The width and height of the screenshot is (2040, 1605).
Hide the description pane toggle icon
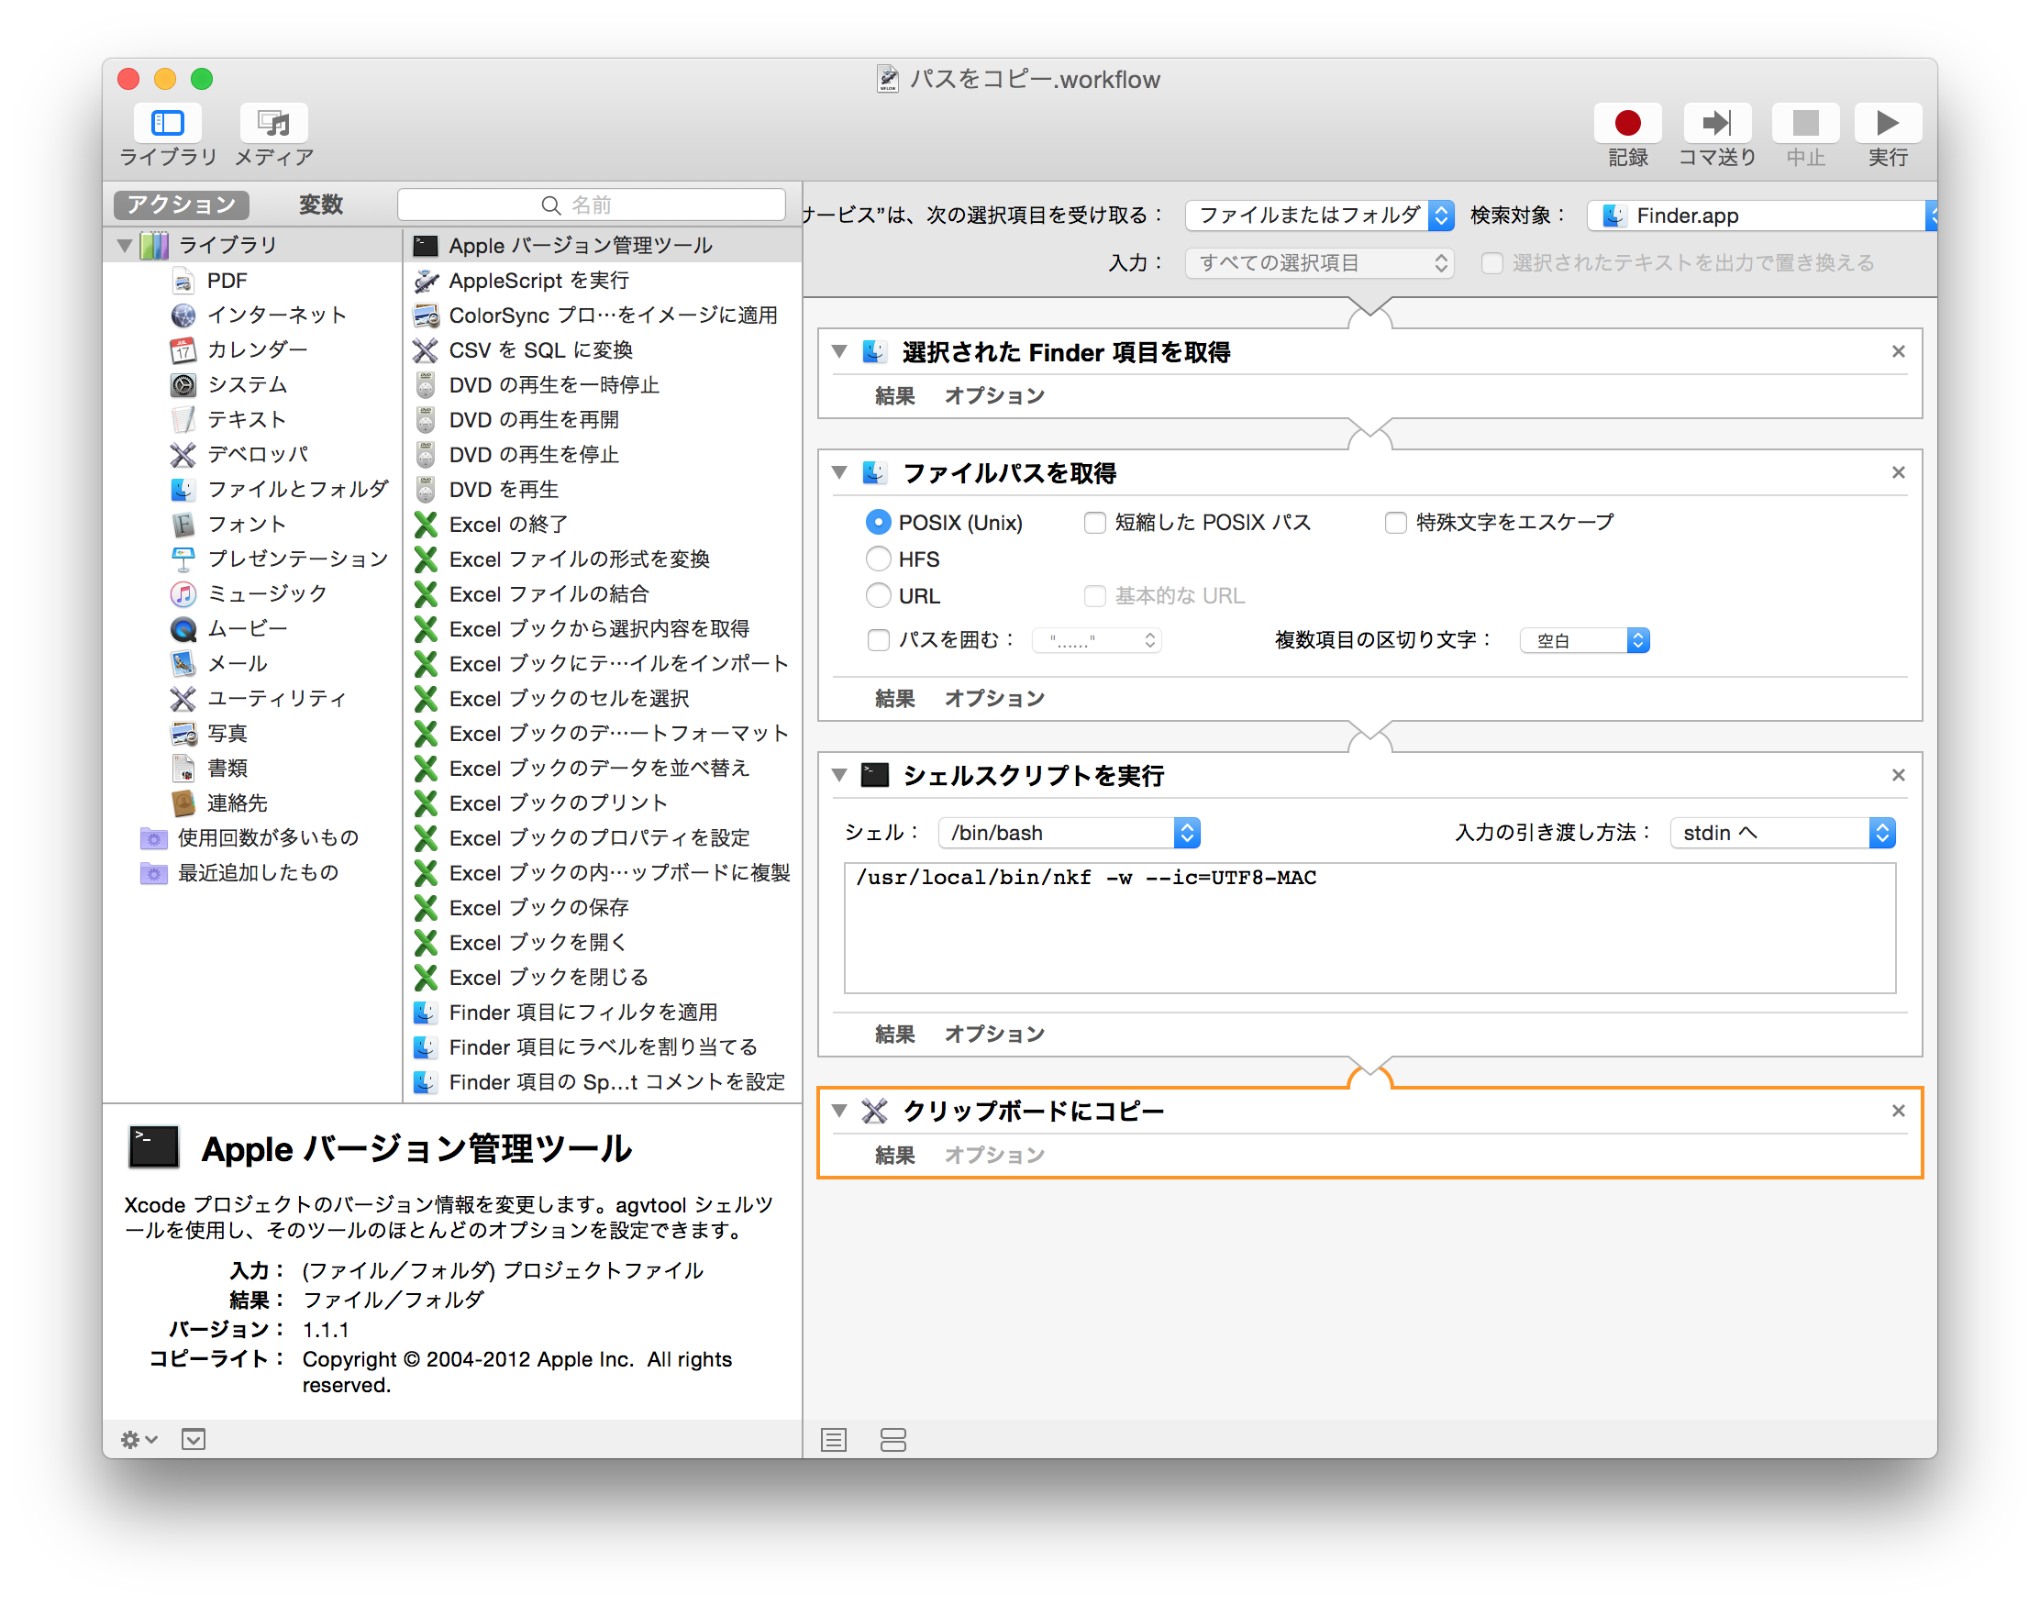click(194, 1439)
